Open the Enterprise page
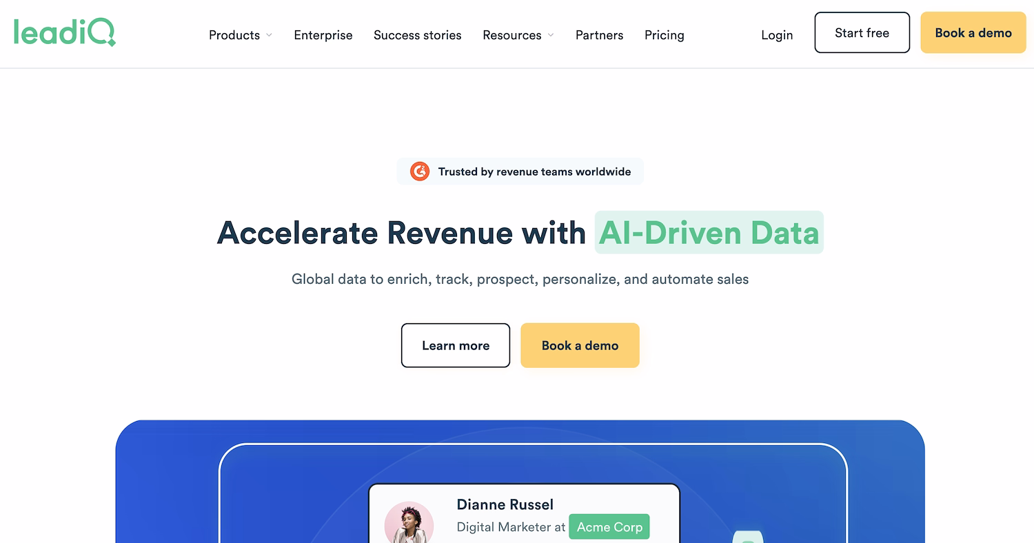The image size is (1034, 543). pyautogui.click(x=323, y=35)
